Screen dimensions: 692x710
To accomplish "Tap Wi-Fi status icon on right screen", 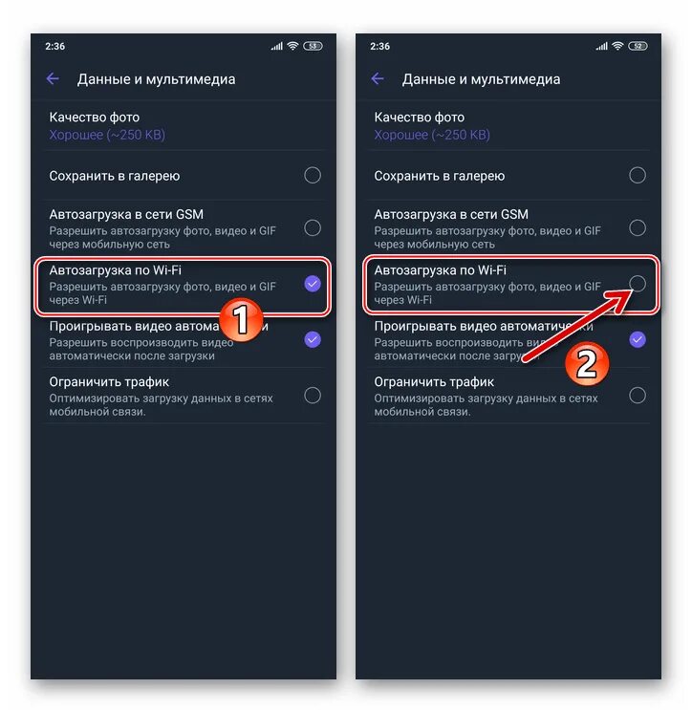I will tap(617, 46).
